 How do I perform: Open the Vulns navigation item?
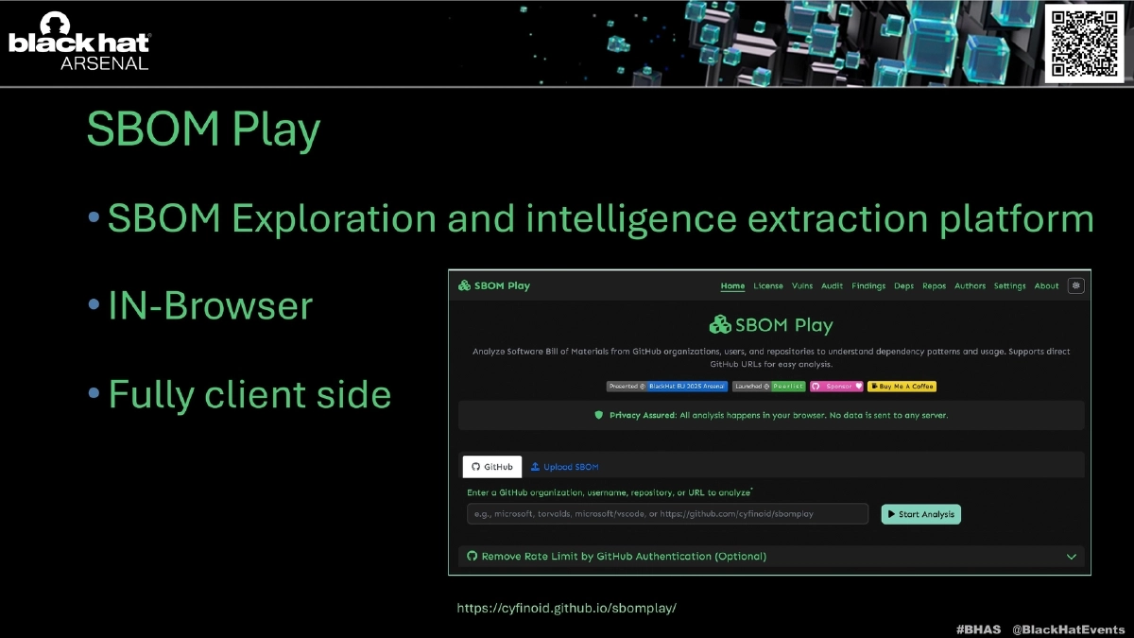coord(801,286)
